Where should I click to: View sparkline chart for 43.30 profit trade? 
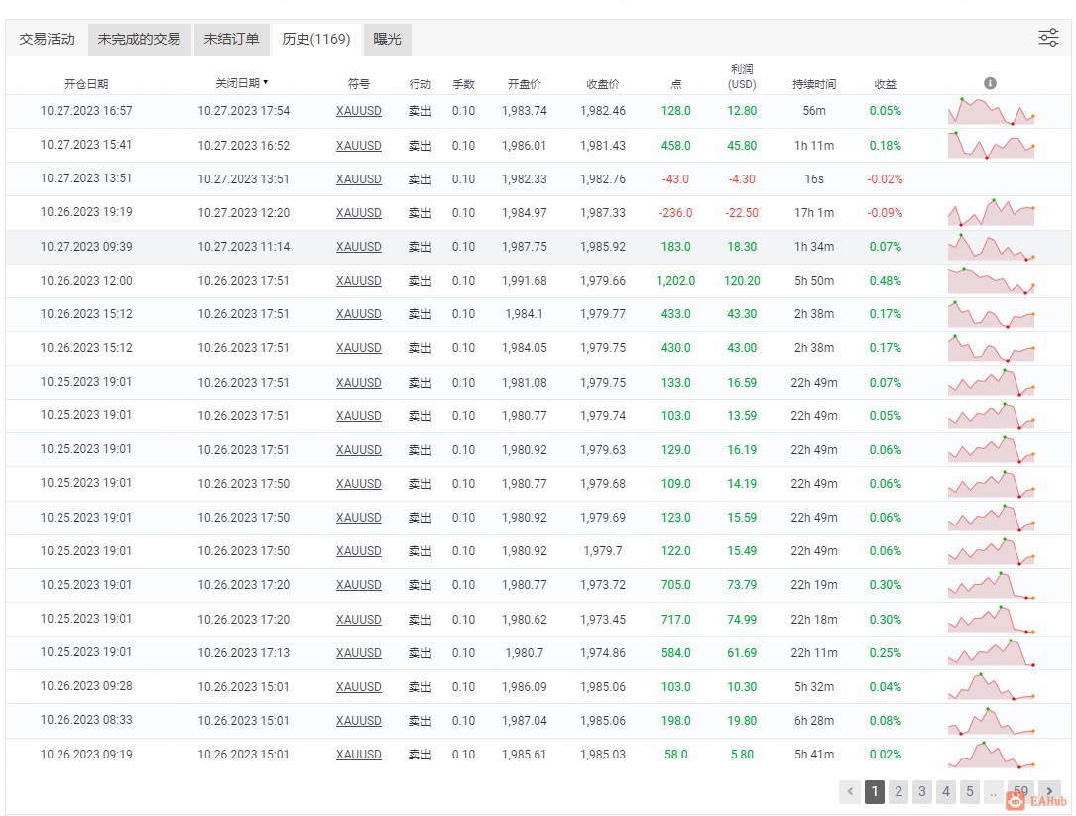[991, 313]
